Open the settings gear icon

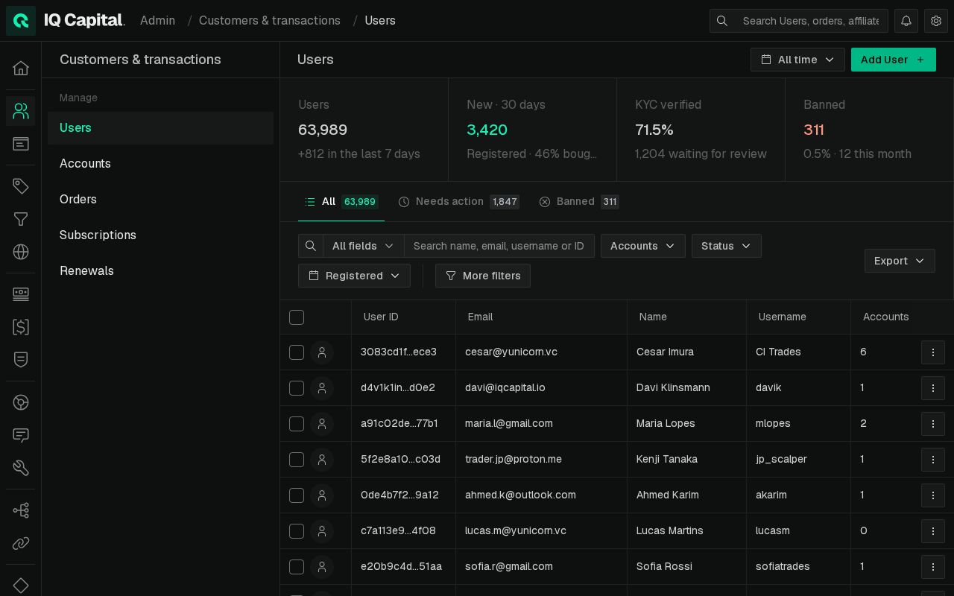point(936,21)
